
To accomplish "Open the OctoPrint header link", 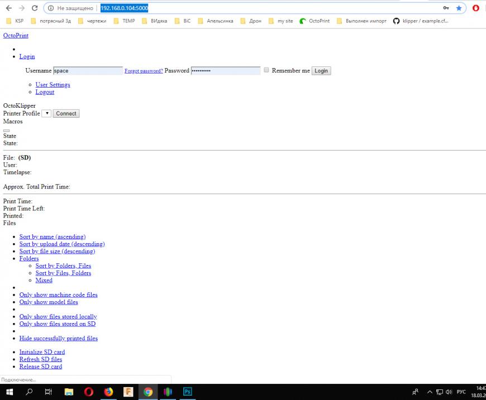I will click(x=16, y=35).
